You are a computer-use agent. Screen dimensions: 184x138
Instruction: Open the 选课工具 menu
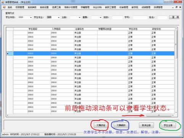tap(56, 7)
